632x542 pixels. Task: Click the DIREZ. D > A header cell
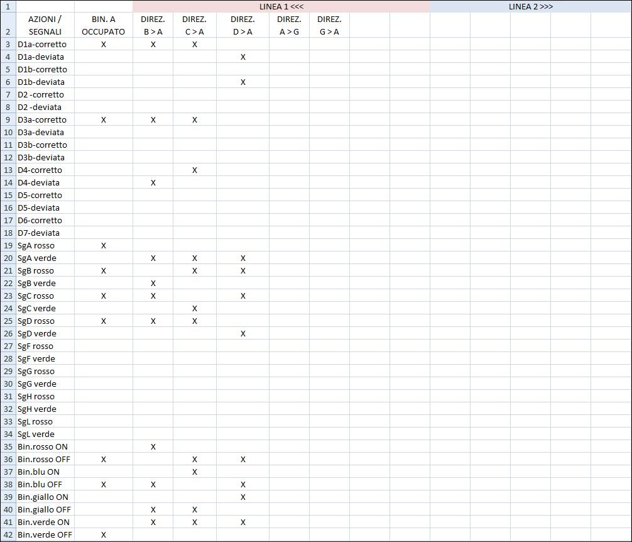click(x=242, y=25)
